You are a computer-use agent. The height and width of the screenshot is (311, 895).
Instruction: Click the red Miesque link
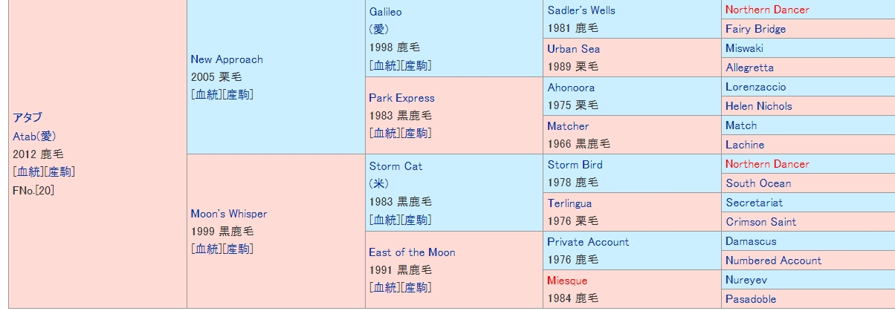[567, 281]
